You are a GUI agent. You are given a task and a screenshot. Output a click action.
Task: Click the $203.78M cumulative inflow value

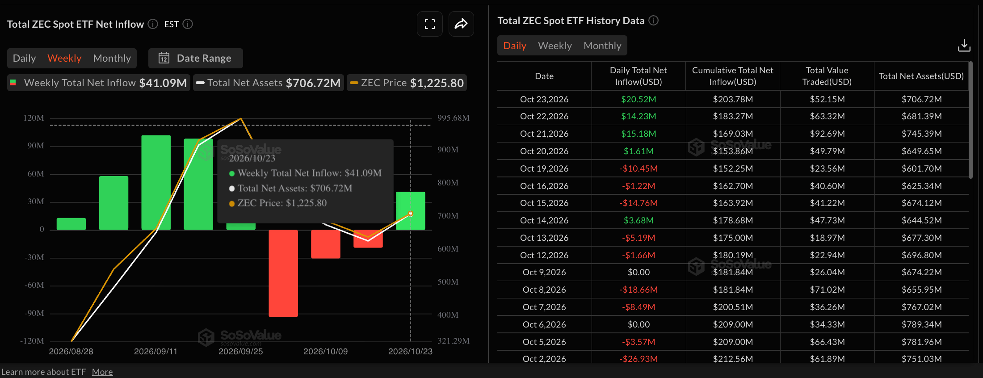point(733,99)
